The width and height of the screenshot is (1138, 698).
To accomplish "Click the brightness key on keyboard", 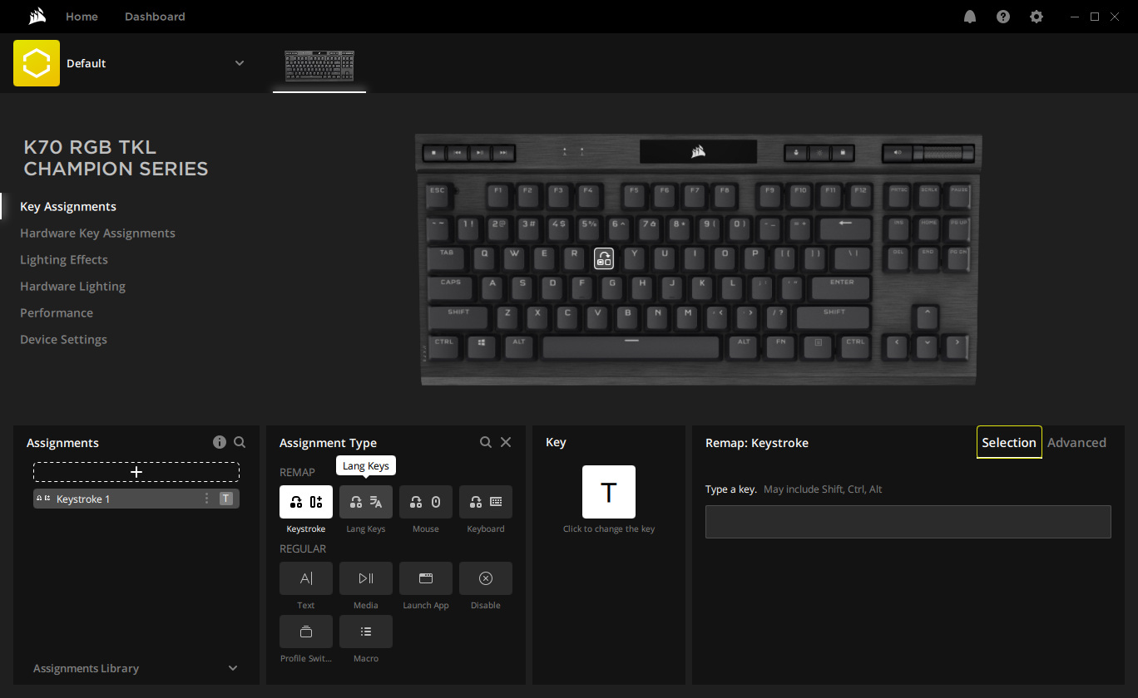I will 819,153.
